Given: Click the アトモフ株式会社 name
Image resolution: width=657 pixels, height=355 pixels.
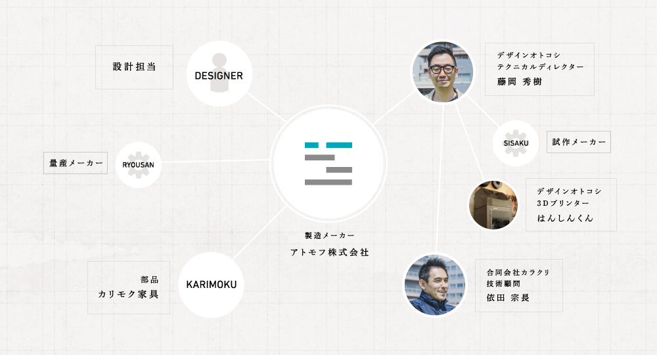Looking at the screenshot, I should pos(329,252).
